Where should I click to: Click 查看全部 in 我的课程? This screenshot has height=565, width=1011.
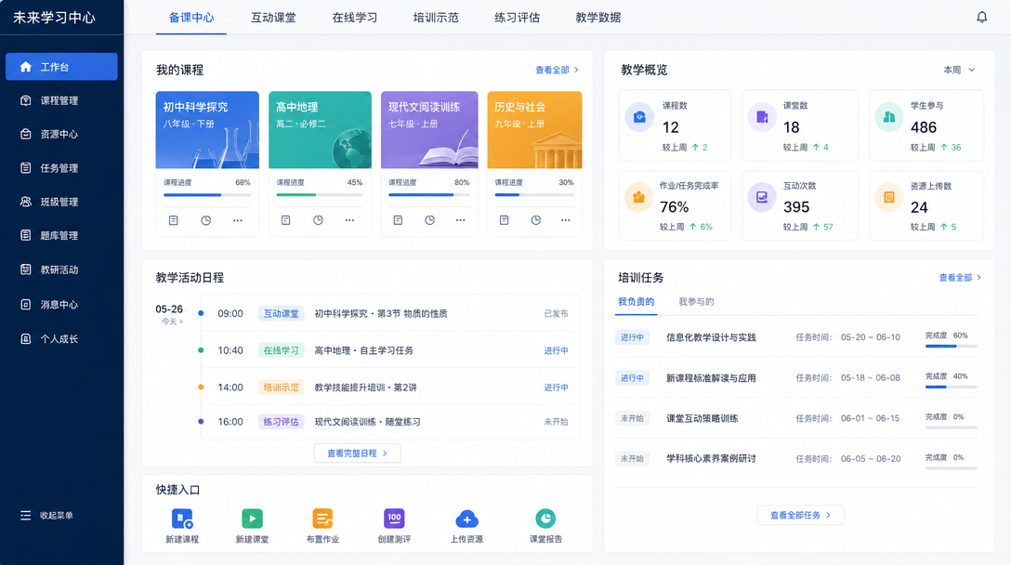558,70
